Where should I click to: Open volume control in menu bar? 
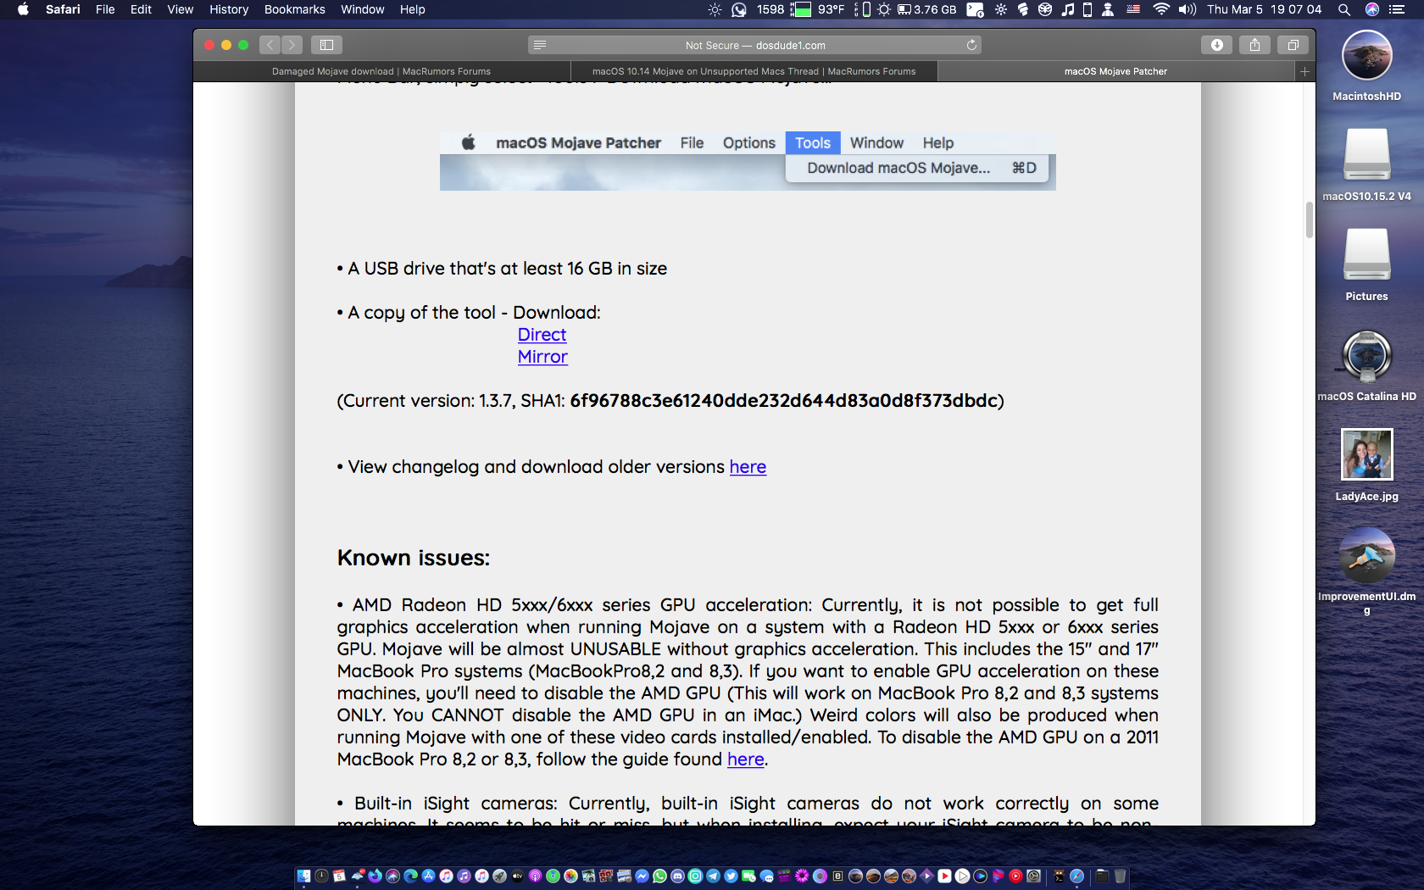[x=1187, y=9]
